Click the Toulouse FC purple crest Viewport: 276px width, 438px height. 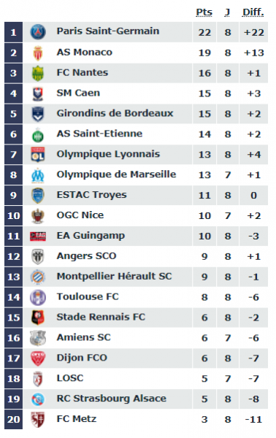(38, 297)
